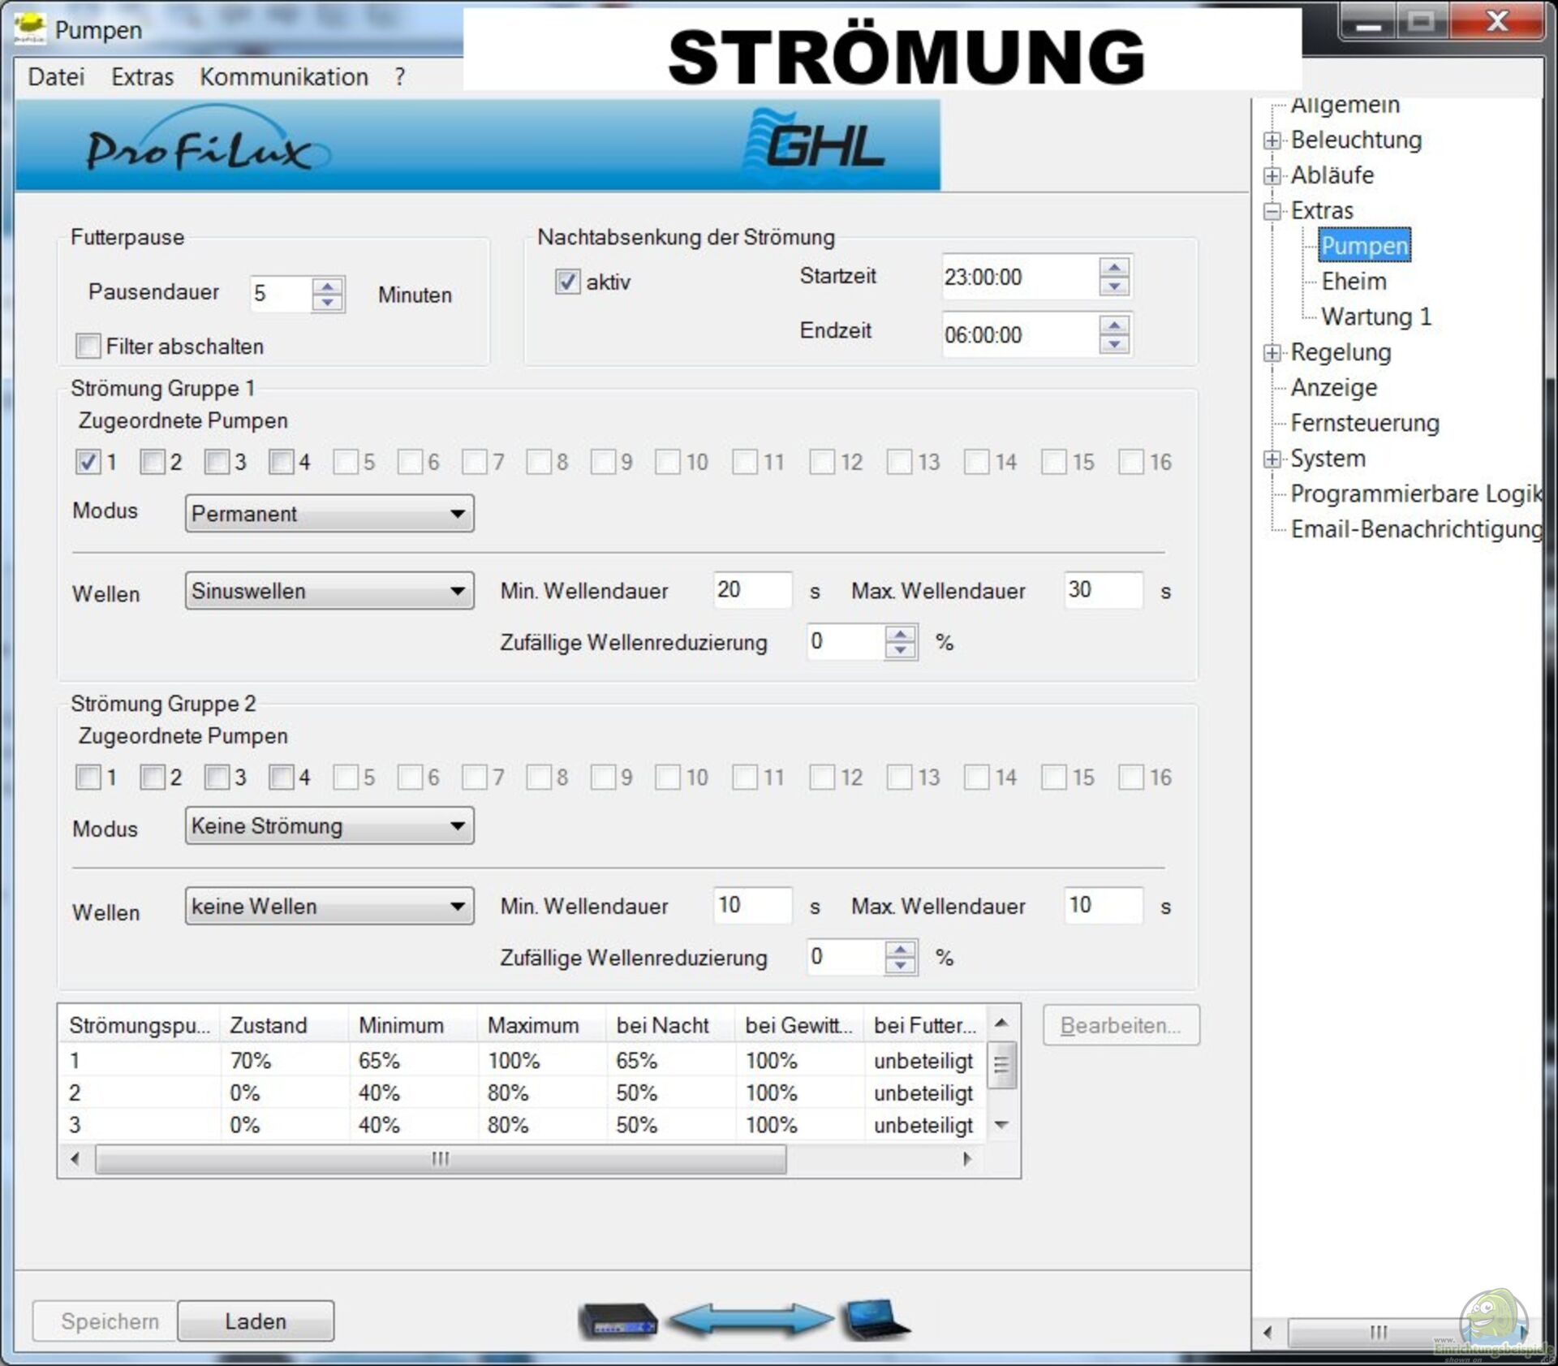The image size is (1558, 1366).
Task: Select Eheim in the navigation tree
Action: tap(1354, 281)
